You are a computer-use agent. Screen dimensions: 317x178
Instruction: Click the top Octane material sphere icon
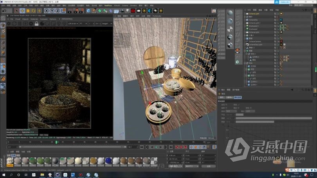[x=230, y=13]
